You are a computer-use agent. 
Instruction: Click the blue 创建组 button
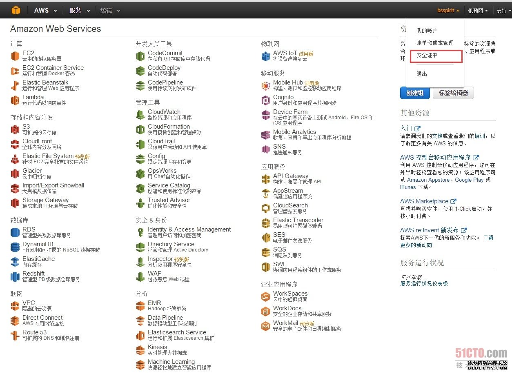point(415,93)
